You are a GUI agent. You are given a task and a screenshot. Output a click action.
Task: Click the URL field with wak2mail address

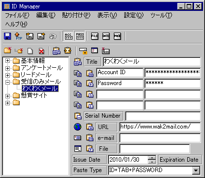[160, 127]
